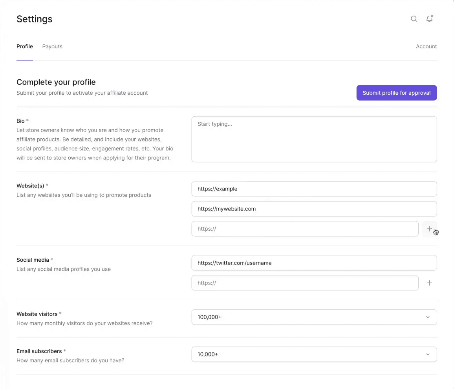Screen dimensions: 454x389
Task: Go to the Account link
Action: pyautogui.click(x=426, y=46)
